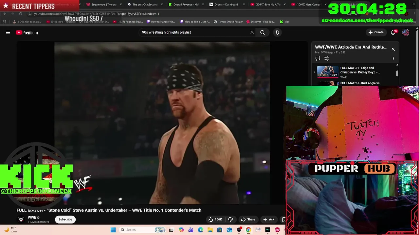
Task: Click the Create button
Action: pyautogui.click(x=376, y=32)
